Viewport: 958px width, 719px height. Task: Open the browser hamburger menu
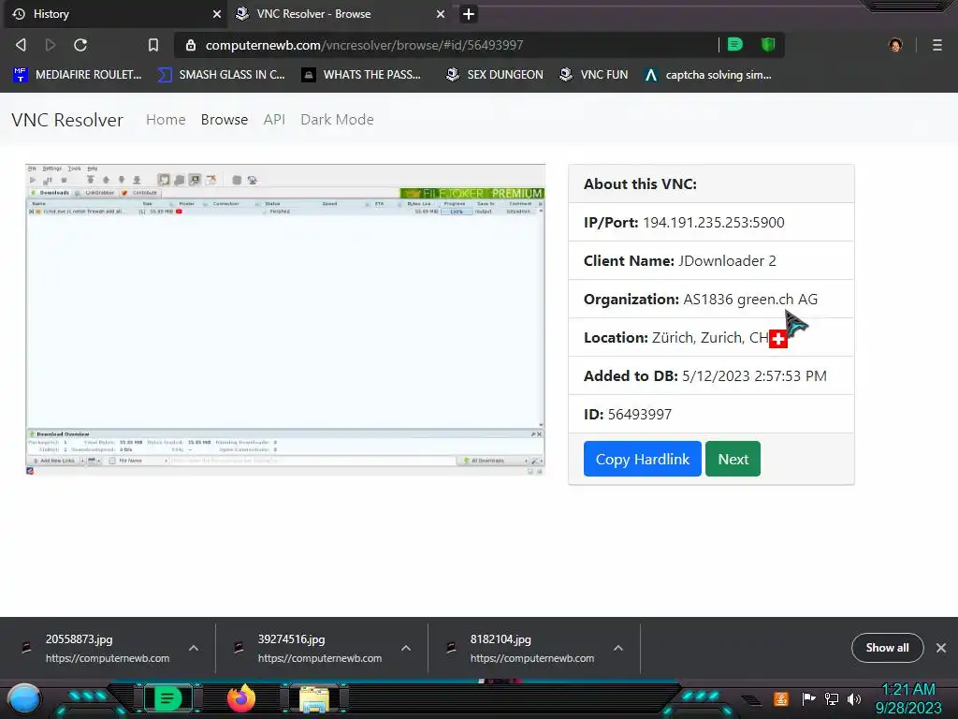pyautogui.click(x=937, y=45)
